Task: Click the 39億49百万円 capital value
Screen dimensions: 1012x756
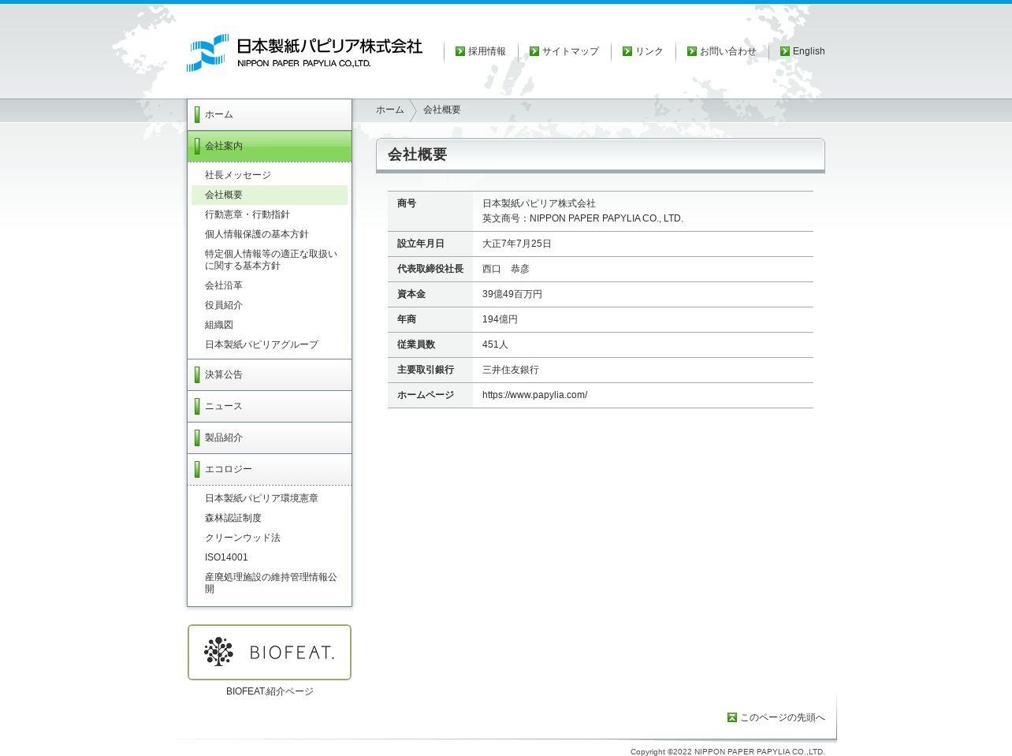Action: (x=512, y=294)
